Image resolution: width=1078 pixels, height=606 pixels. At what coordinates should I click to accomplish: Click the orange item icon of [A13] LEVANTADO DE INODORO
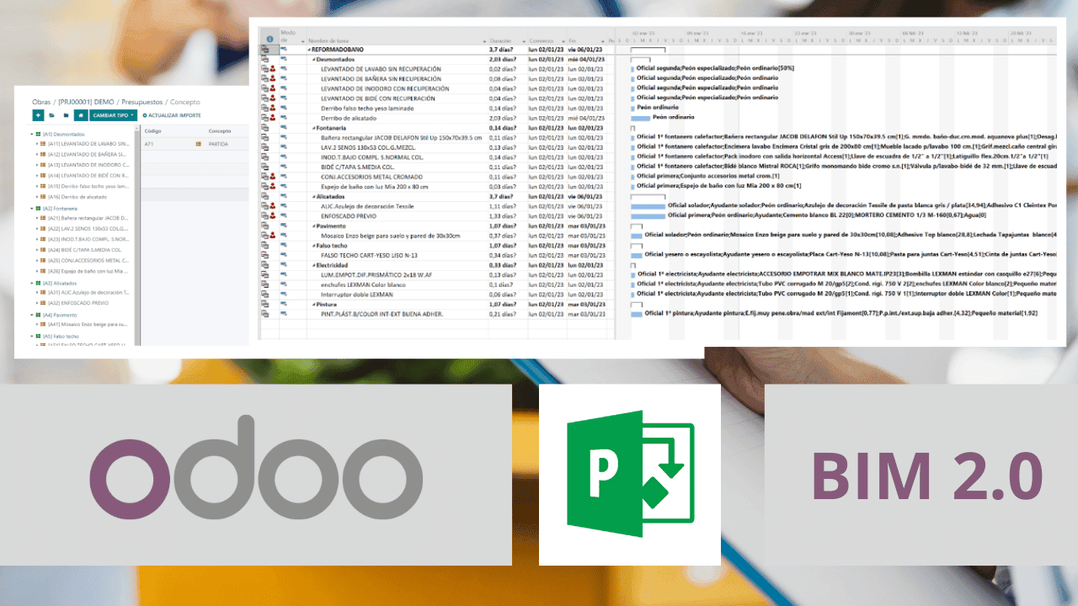point(43,165)
